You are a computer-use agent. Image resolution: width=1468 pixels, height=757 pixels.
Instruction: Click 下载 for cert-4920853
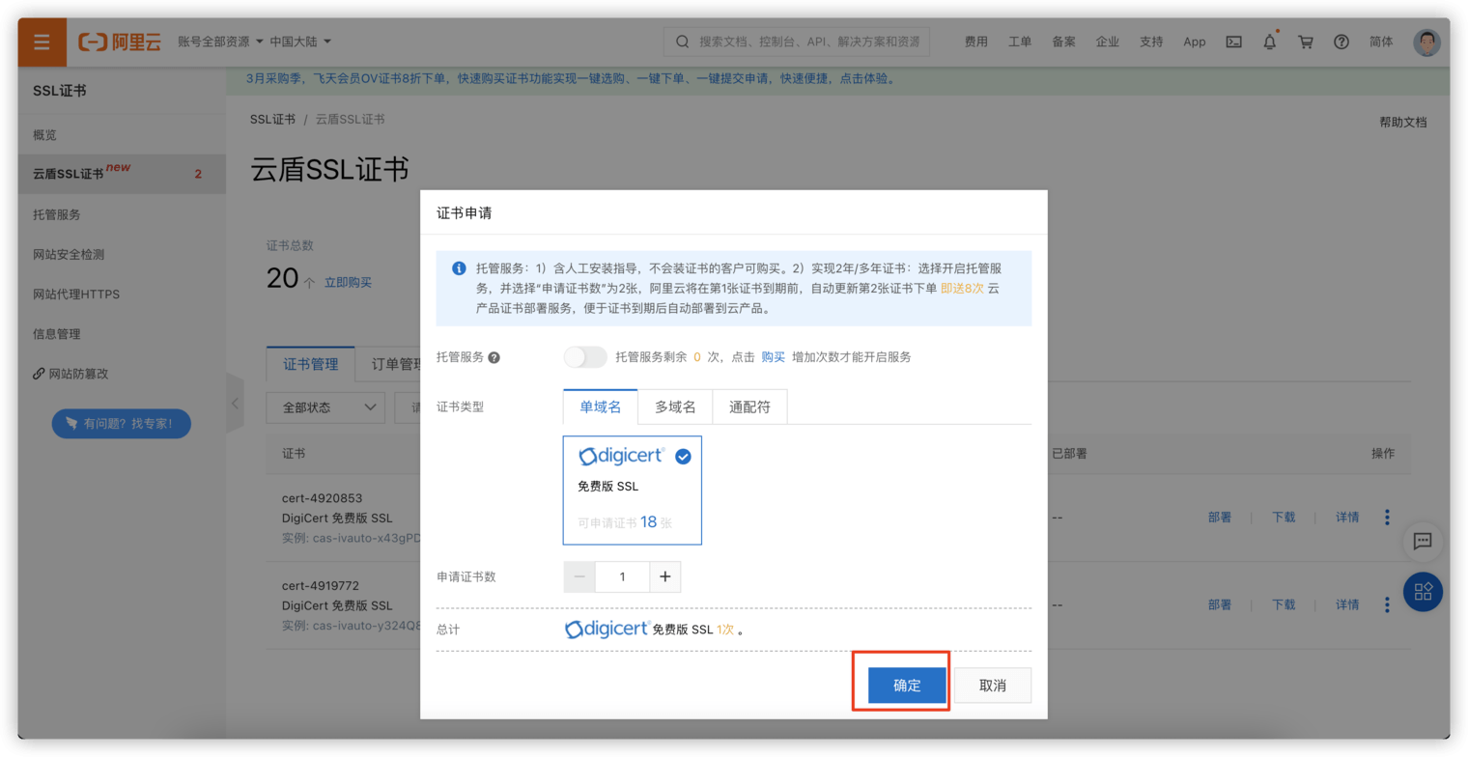pos(1284,518)
